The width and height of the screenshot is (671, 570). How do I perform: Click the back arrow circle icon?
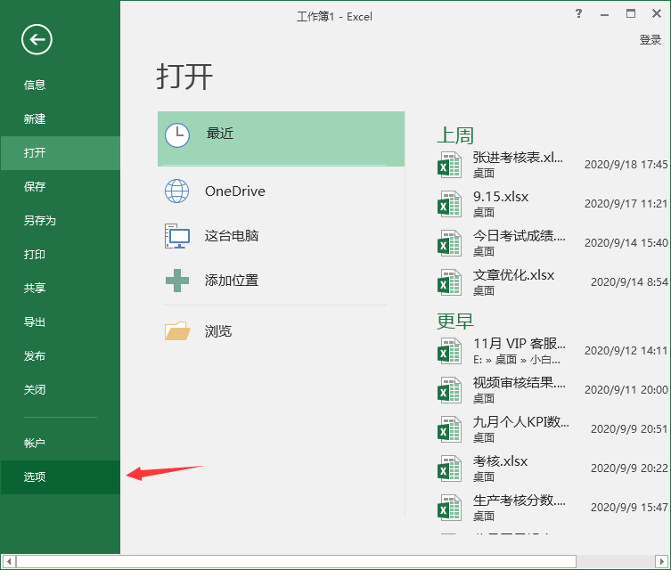click(37, 39)
